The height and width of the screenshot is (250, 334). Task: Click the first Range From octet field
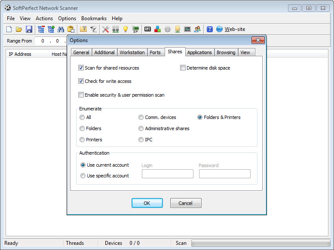click(x=43, y=41)
